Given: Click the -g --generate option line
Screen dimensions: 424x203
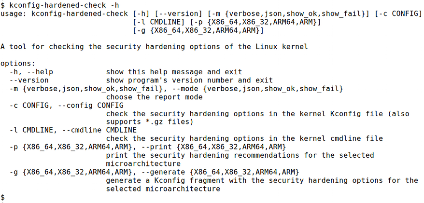Looking at the screenshot, I should [x=155, y=172].
